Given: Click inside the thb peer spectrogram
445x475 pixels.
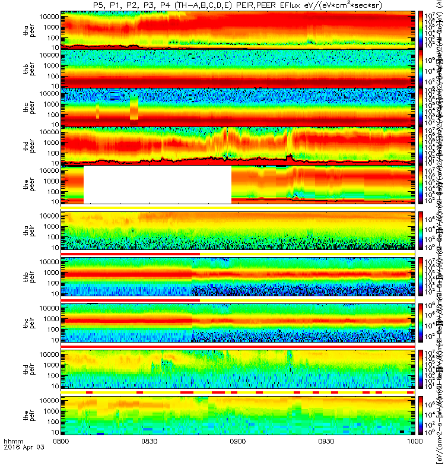Looking at the screenshot, I should (238, 68).
